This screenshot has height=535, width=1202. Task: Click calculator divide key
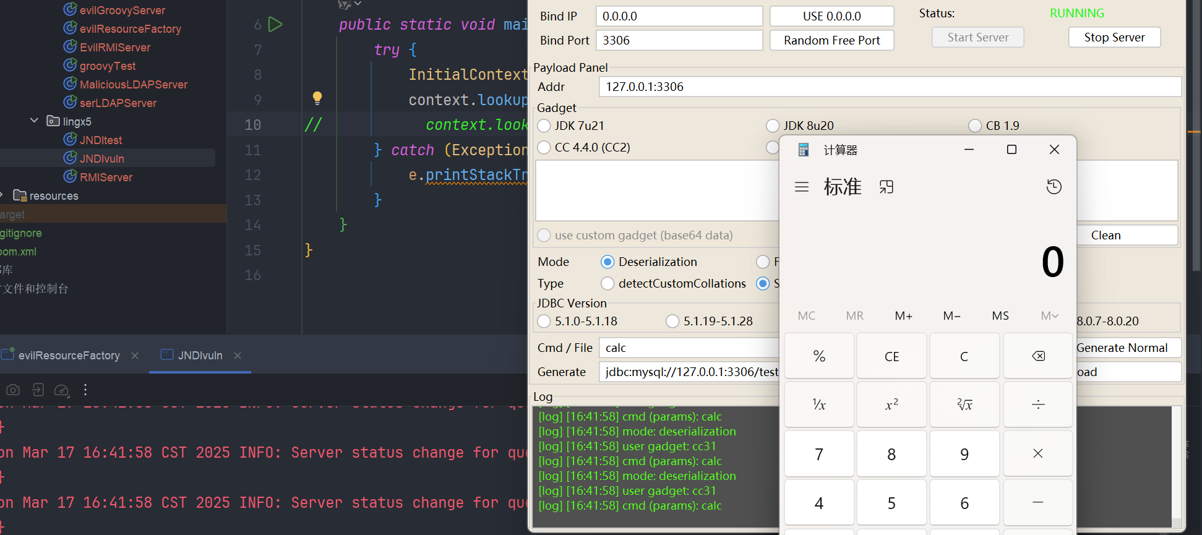1038,405
